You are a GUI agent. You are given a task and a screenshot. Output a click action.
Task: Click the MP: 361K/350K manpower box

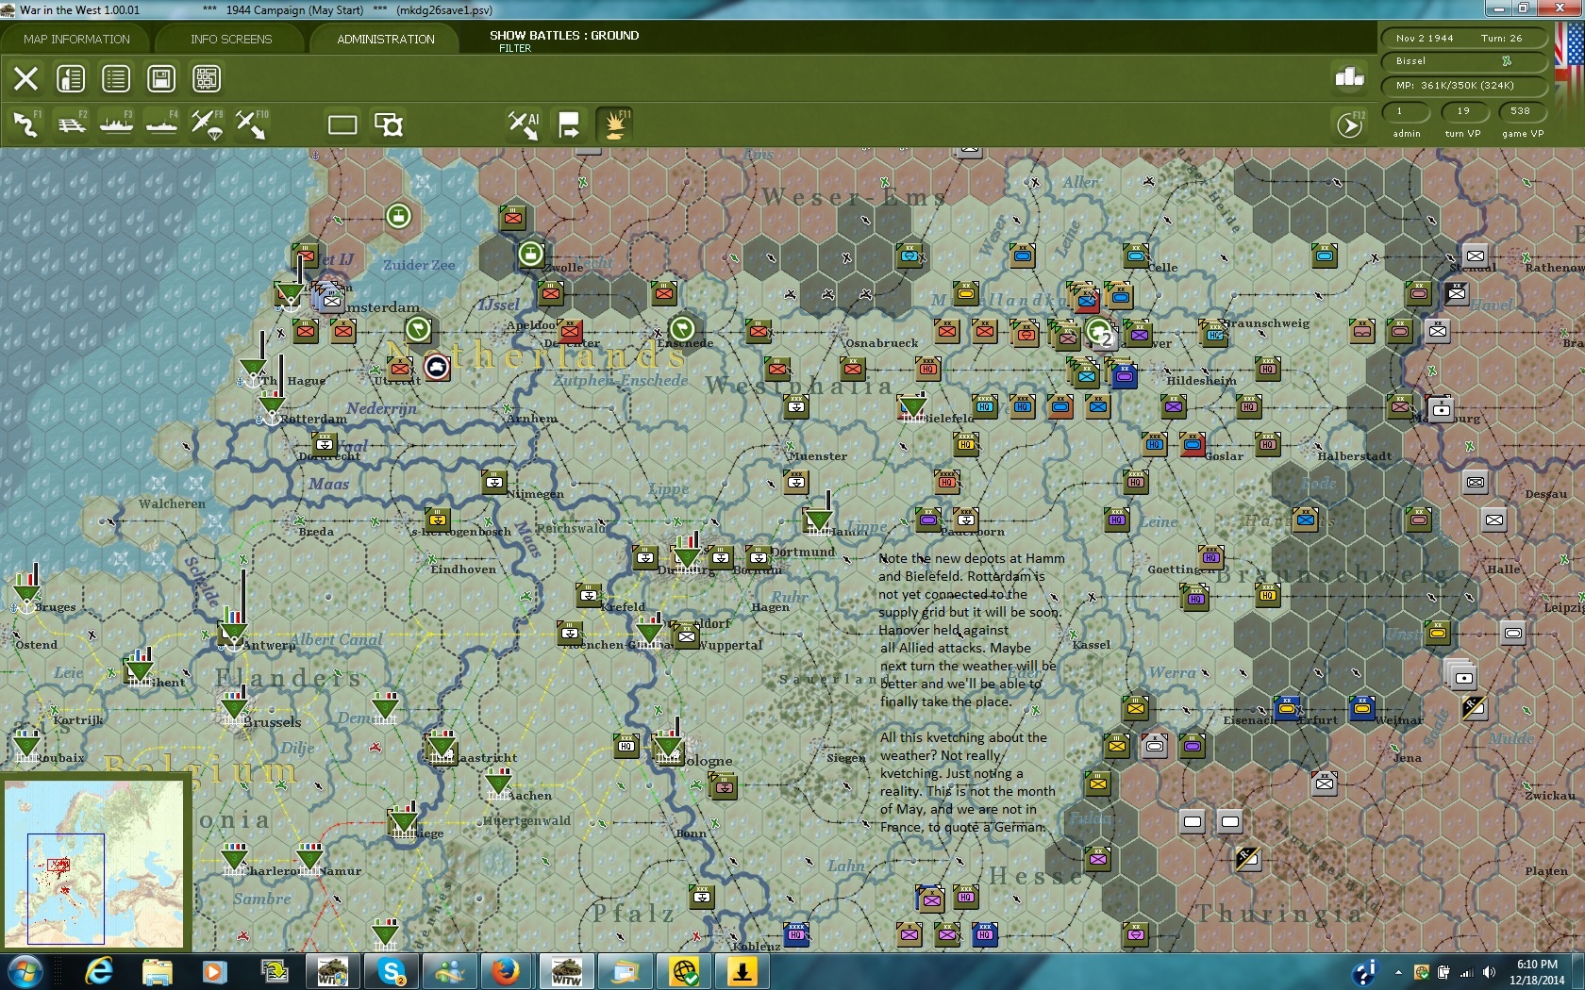point(1465,85)
